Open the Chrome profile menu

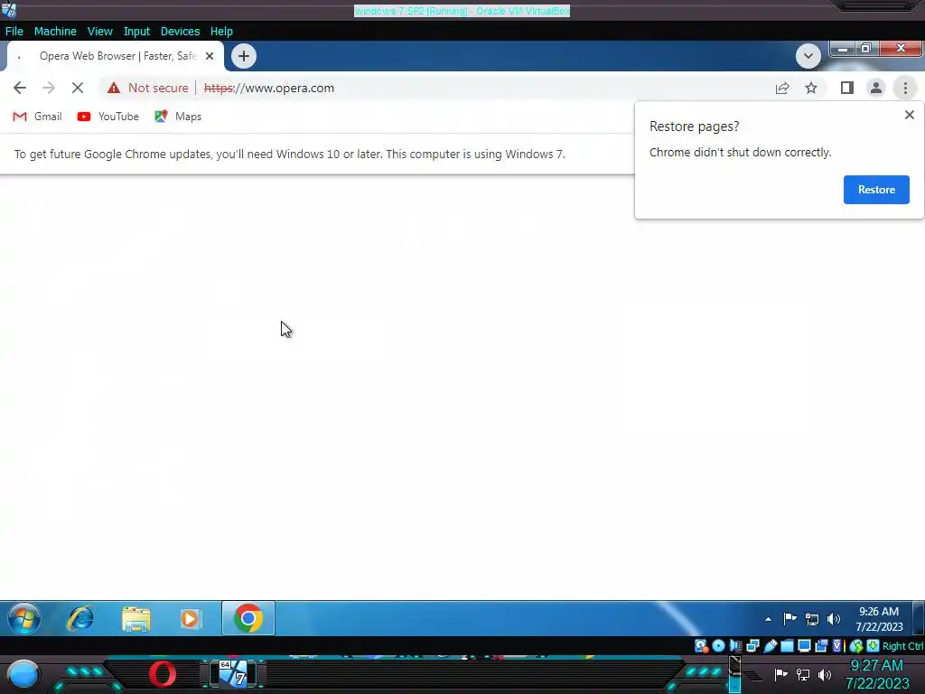coord(876,88)
